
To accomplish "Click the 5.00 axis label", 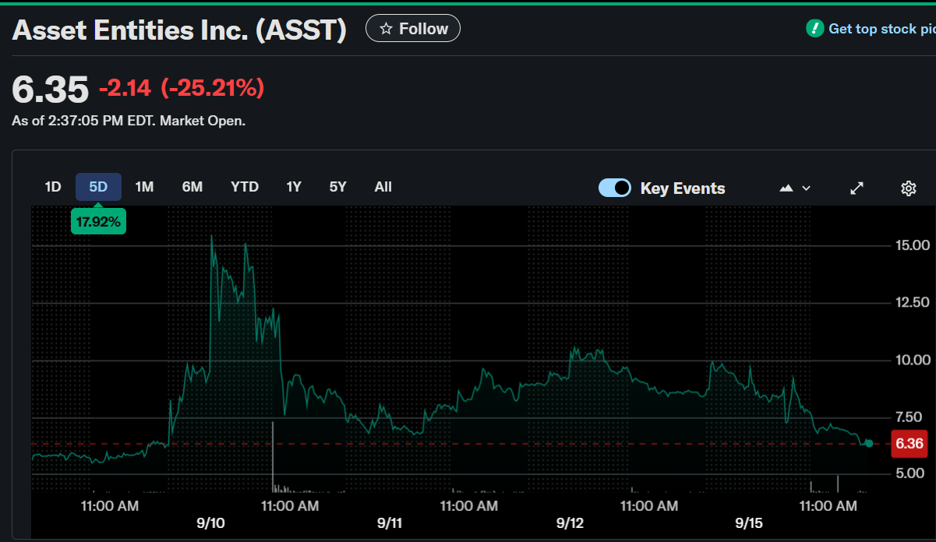I will tap(911, 473).
